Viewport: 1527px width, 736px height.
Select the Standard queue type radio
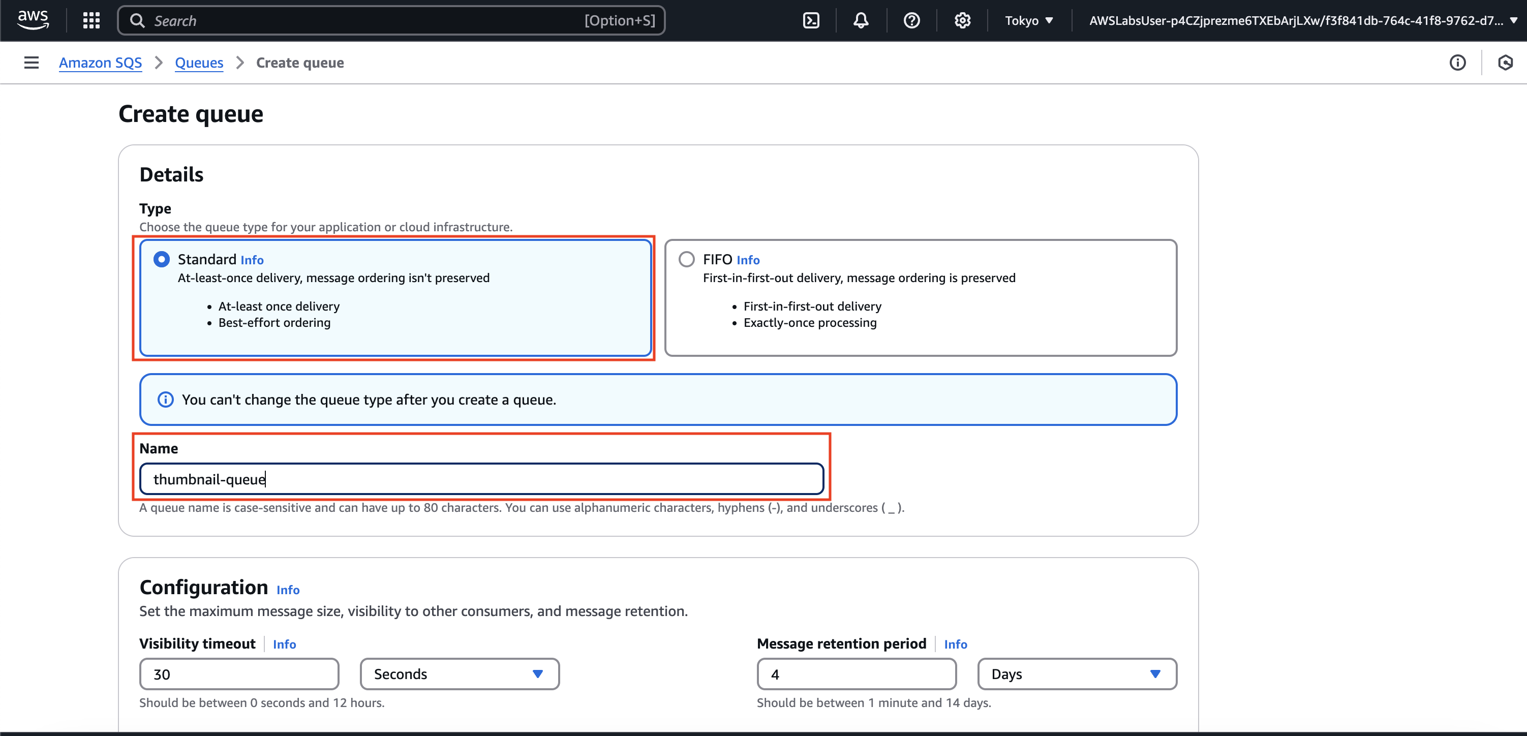(x=161, y=259)
